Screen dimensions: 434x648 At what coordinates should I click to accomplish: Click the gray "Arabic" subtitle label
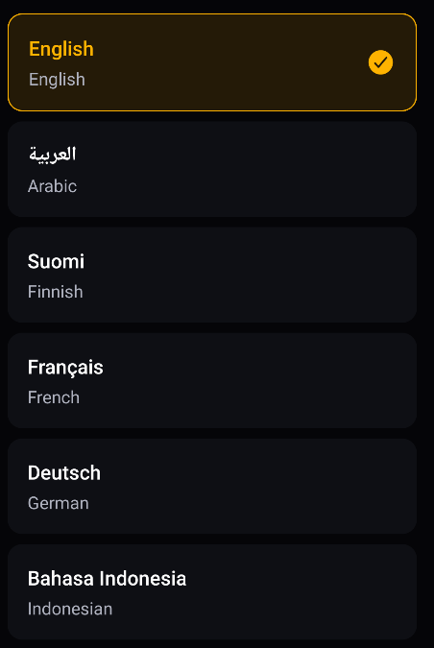[x=52, y=186]
